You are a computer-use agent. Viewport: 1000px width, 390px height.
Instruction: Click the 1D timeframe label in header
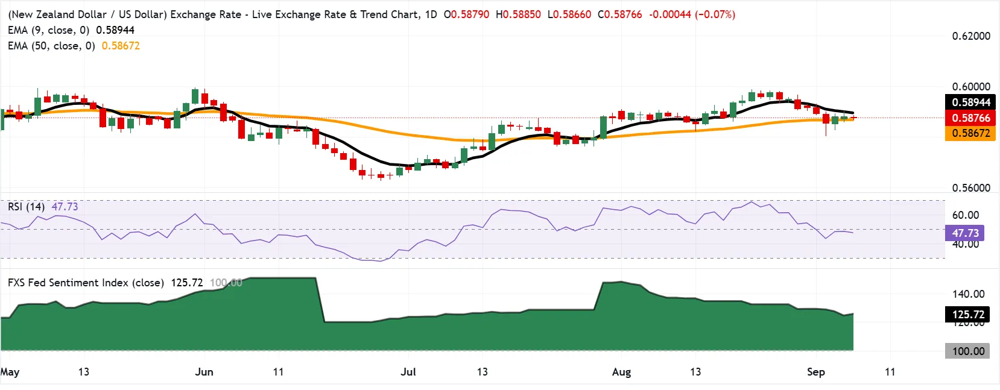[x=431, y=14]
